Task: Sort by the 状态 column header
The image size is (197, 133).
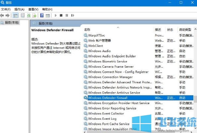Action: click(170, 30)
